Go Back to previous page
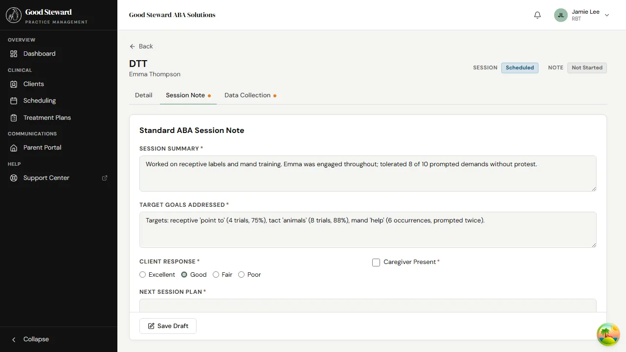Screen dimensions: 626x352 (x=141, y=46)
